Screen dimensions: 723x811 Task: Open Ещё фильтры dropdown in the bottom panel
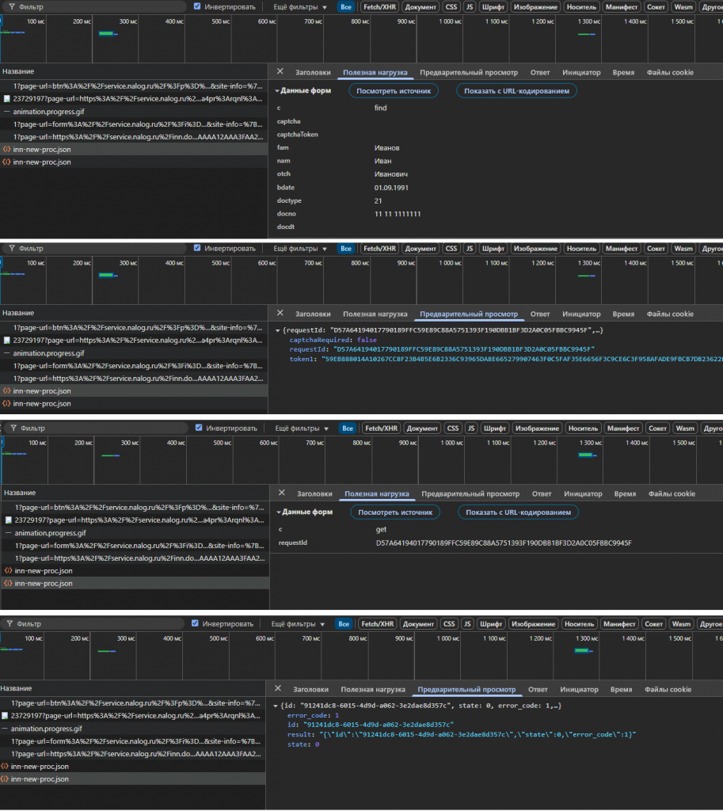[298, 624]
